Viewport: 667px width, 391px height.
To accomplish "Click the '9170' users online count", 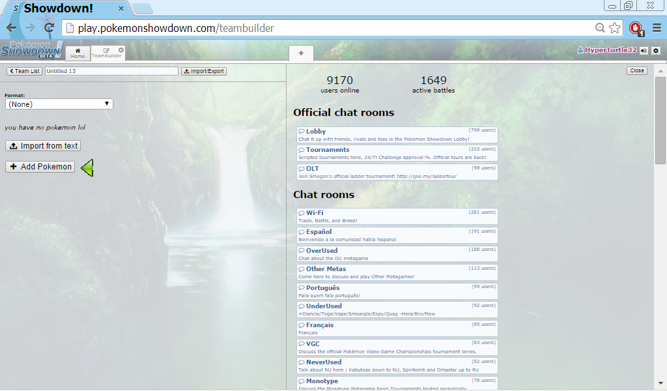I will [x=340, y=80].
